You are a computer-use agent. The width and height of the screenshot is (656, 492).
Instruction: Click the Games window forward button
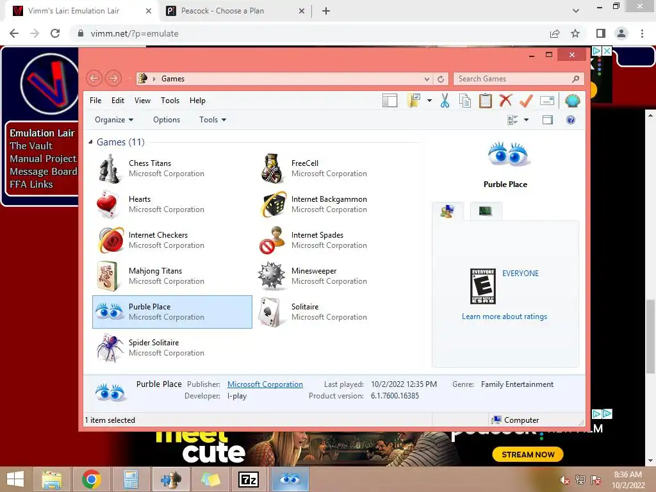113,78
